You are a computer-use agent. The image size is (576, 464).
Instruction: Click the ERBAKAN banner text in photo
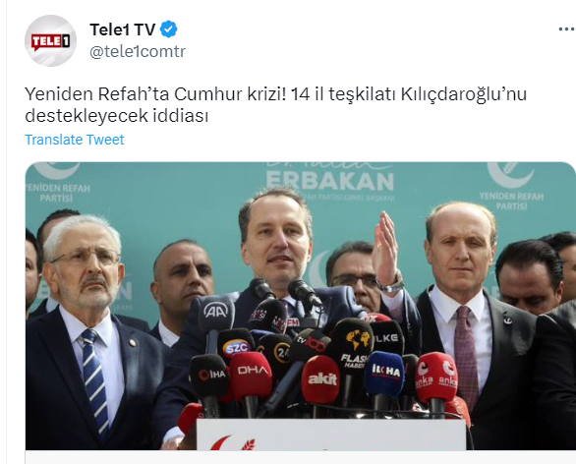click(x=330, y=181)
